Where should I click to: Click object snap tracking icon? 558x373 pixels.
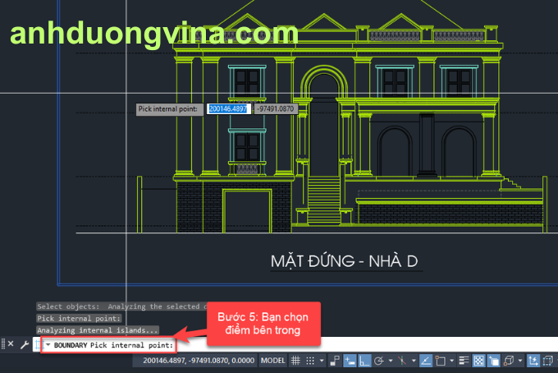426,361
